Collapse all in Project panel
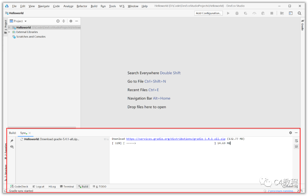The image size is (308, 196). (x=64, y=21)
